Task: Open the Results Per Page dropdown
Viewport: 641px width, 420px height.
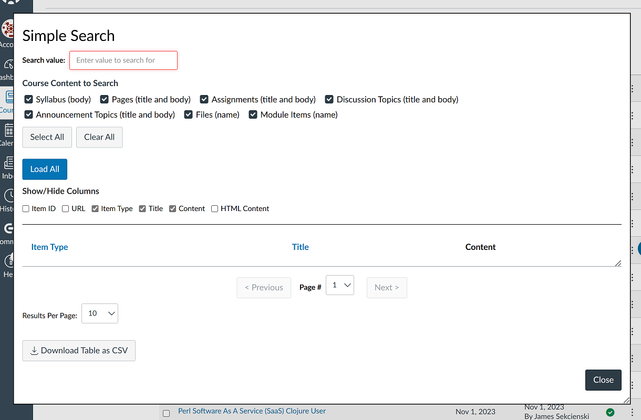Action: point(99,313)
